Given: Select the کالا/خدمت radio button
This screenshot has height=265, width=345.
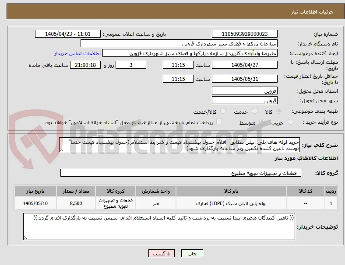Looking at the screenshot, I should click(x=223, y=111).
